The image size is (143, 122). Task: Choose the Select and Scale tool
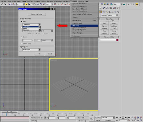point(43,4)
